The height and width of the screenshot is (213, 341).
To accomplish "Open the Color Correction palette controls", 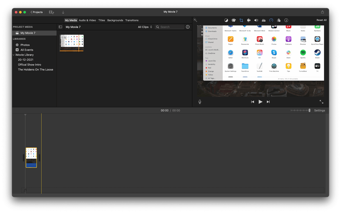I will tap(234, 20).
